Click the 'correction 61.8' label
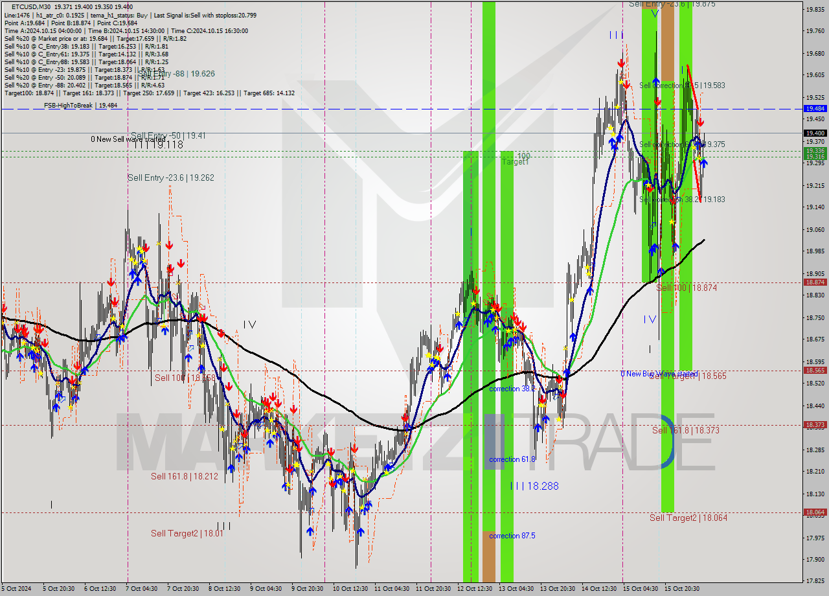Image resolution: width=829 pixels, height=596 pixels. tap(512, 459)
